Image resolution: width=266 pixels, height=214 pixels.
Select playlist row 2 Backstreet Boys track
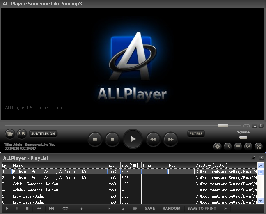129,178
